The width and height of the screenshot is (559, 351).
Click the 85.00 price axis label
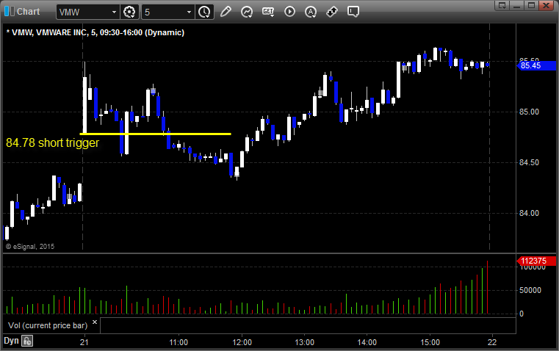[x=529, y=112]
